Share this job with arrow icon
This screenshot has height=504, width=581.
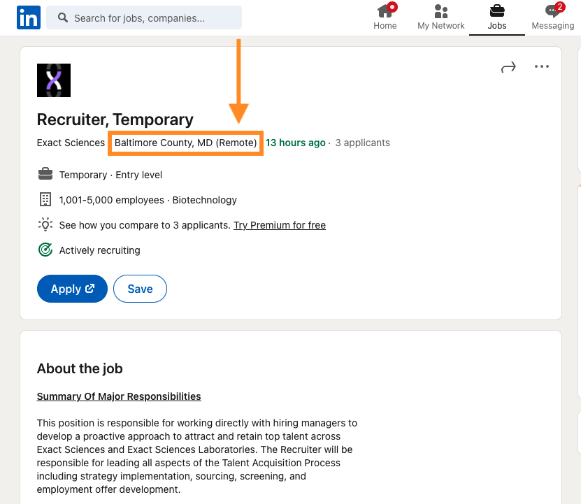click(x=508, y=67)
